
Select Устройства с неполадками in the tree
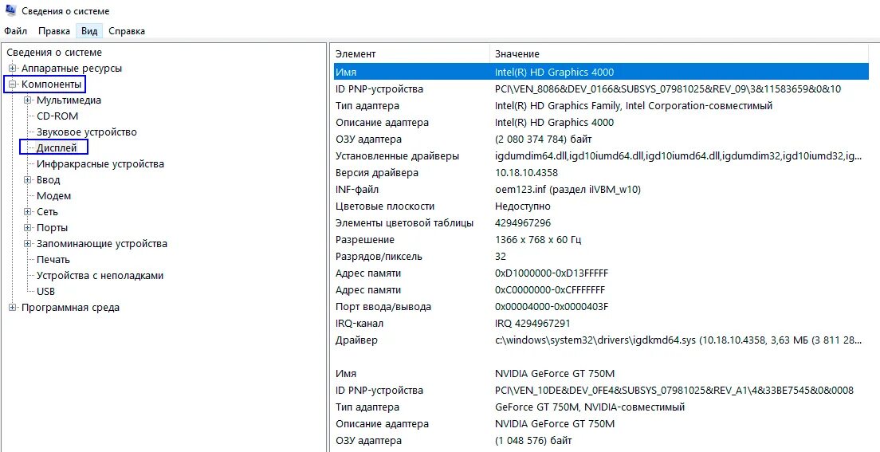pos(100,276)
